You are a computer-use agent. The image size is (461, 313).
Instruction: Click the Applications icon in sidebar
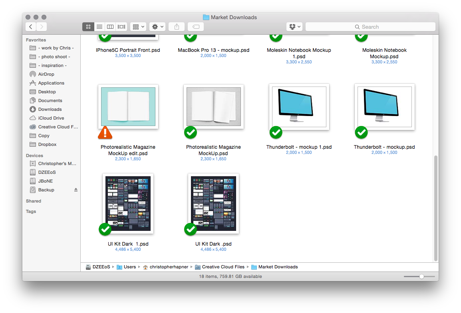point(33,83)
